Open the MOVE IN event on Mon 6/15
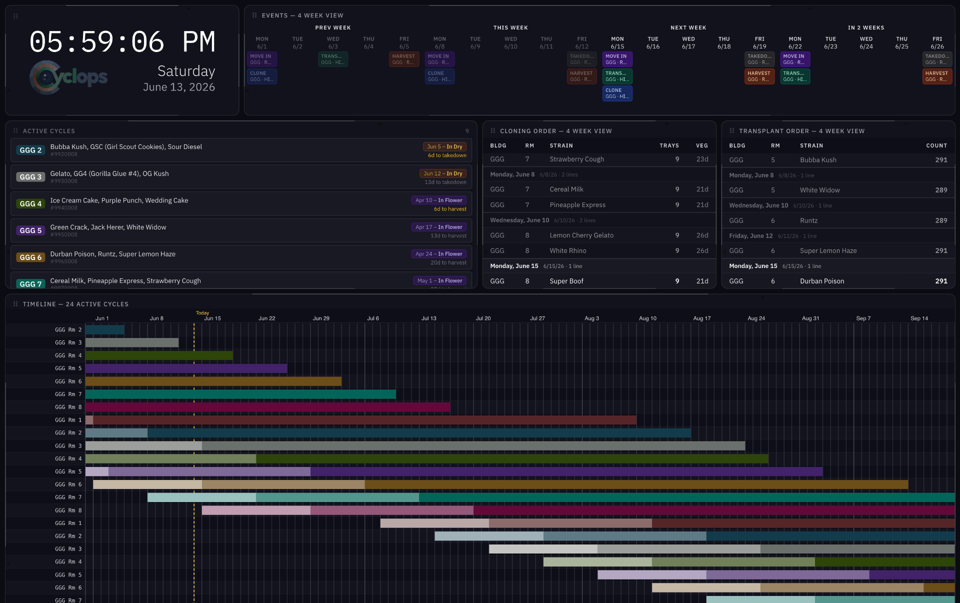The image size is (960, 603). [617, 59]
